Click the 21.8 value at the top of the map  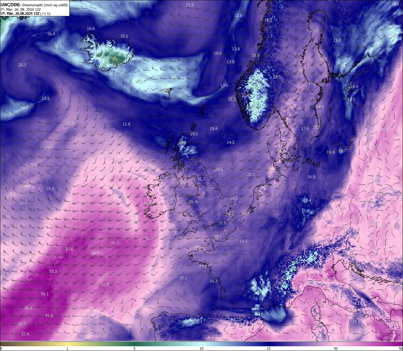pos(190,5)
